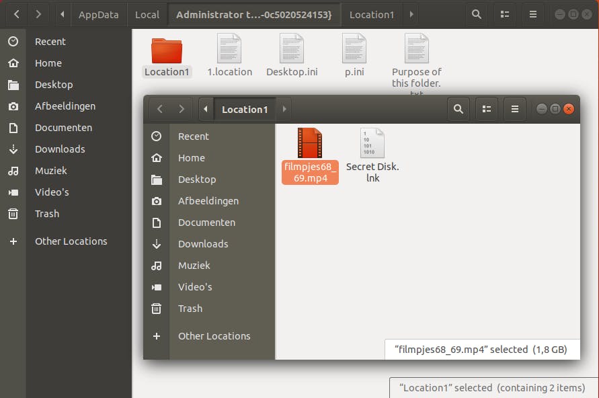
Task: Open Other Locations in front window sidebar
Action: (x=209, y=336)
